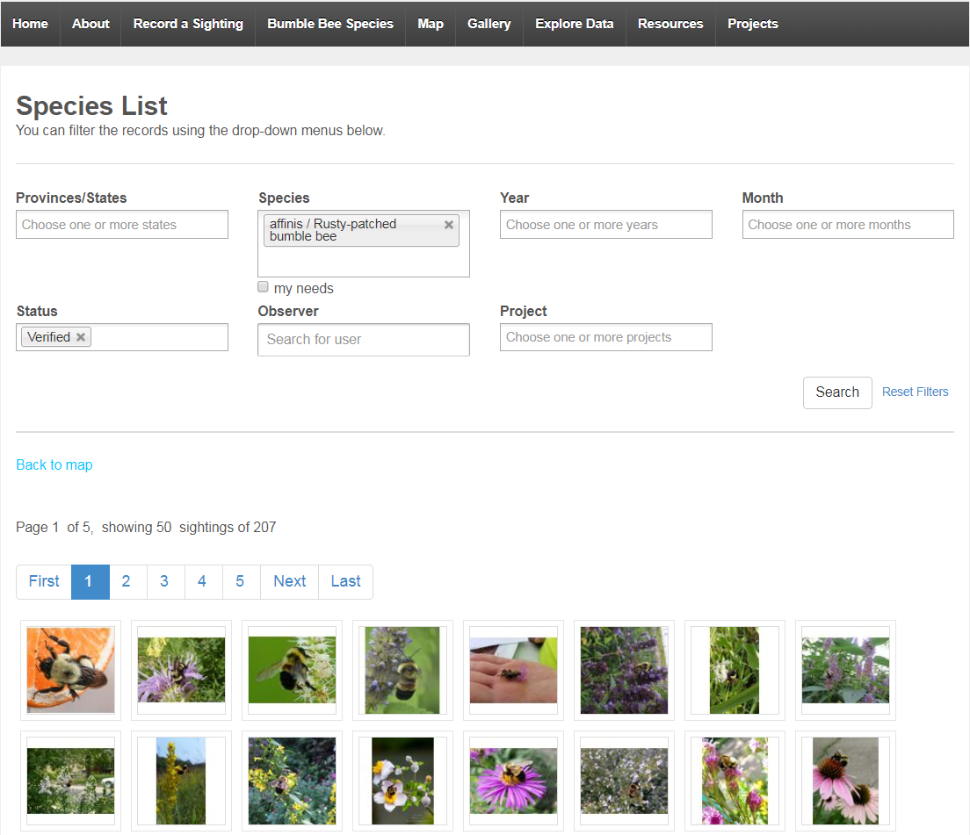Click the Observer search field
This screenshot has width=970, height=835.
(x=363, y=340)
